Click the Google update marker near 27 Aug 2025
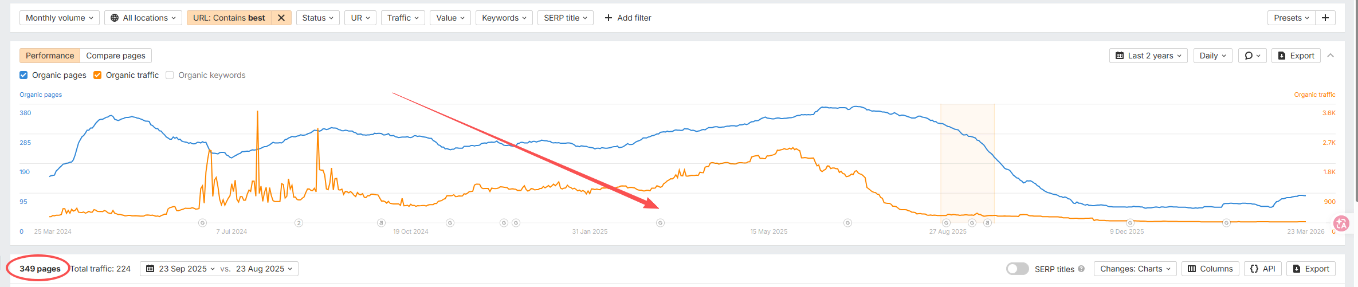The width and height of the screenshot is (1358, 287). click(x=946, y=223)
